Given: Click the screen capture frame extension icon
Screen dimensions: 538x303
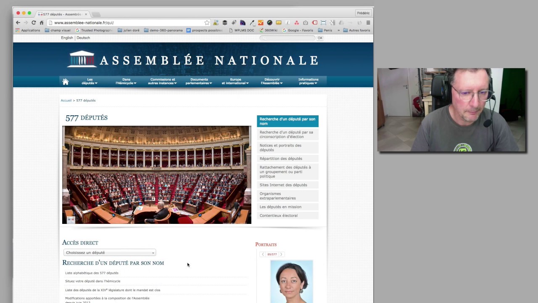Looking at the screenshot, I should 323,23.
